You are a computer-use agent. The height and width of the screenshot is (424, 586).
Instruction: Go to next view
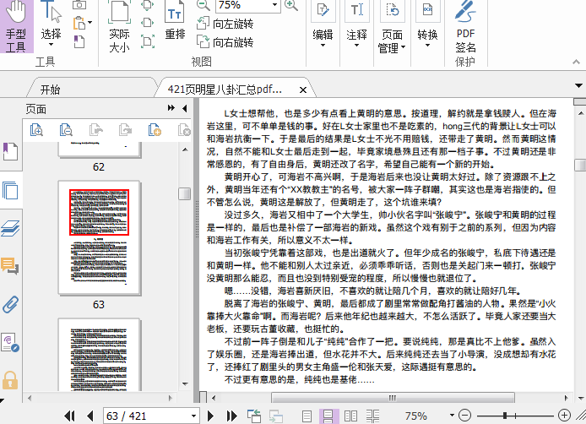[276, 416]
